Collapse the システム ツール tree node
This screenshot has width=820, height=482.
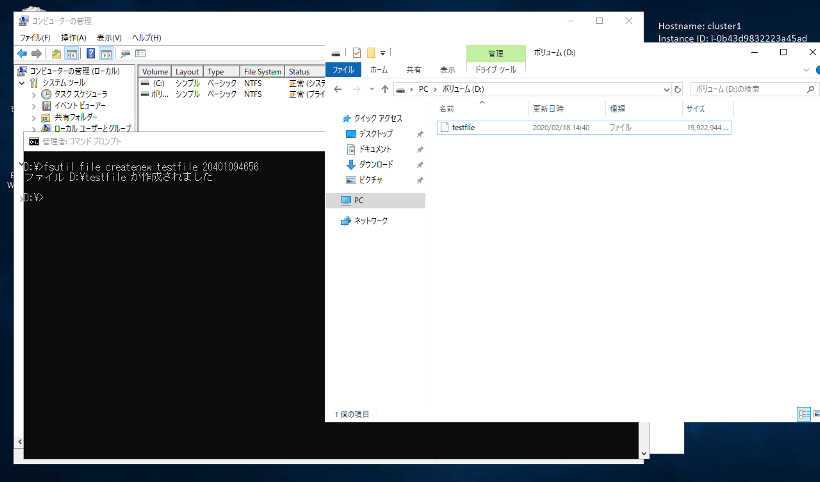22,83
